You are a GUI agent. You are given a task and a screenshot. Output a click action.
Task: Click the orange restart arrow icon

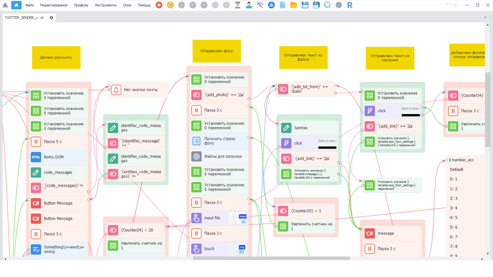170,5
